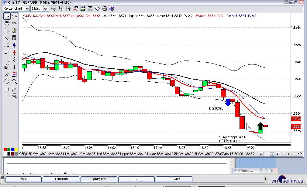Select the crosshair tool
The image size is (307, 187).
pyautogui.click(x=7, y=96)
